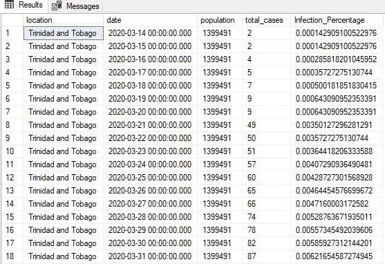385x264 pixels.
Task: Select row 18 via its row number
Action: [x=12, y=256]
